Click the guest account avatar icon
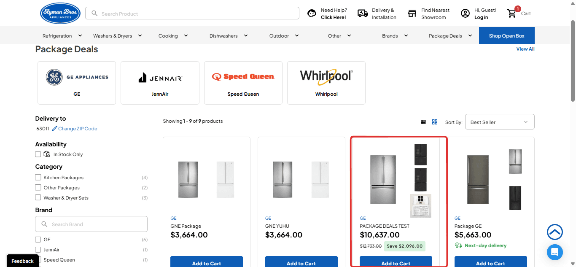576x267 pixels. [x=465, y=13]
